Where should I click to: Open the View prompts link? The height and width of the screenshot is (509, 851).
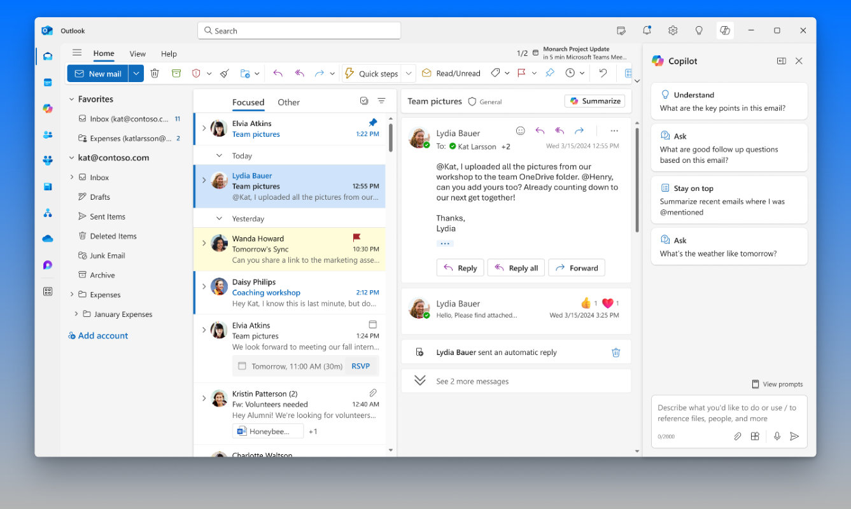pos(777,384)
